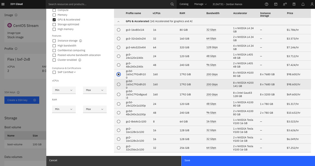Enable Pooled volume bandwidth allocation filter

(54, 55)
